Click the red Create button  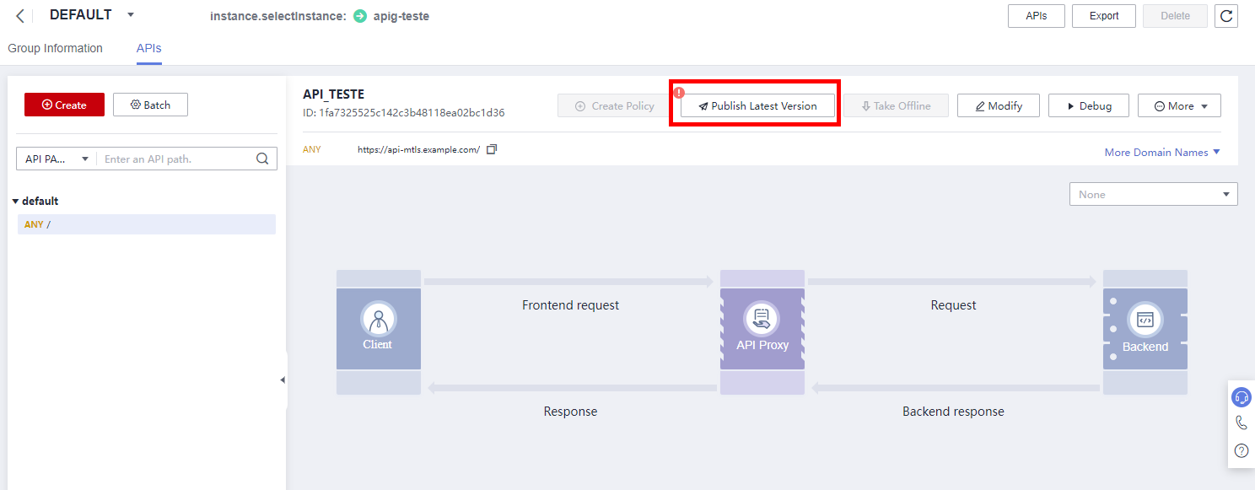click(64, 105)
